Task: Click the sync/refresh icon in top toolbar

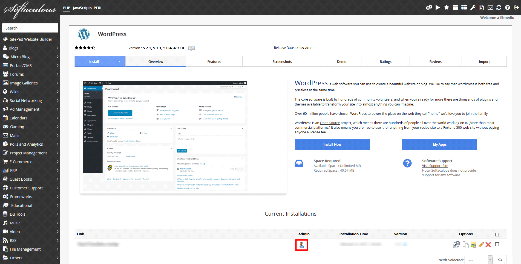Action: tap(499, 7)
